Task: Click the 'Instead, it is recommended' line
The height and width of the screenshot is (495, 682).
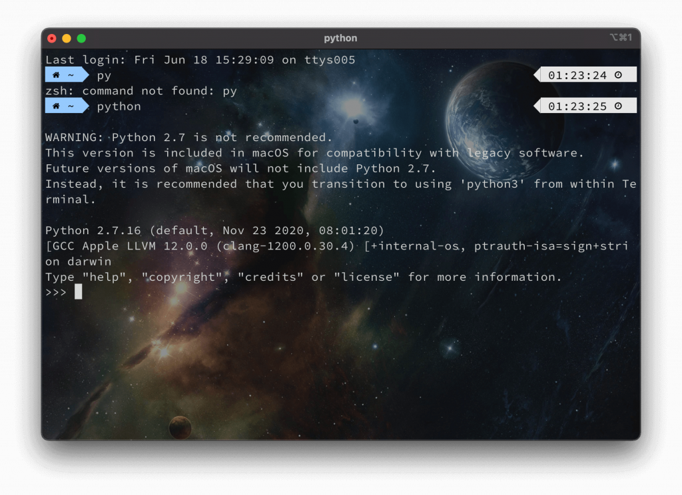Action: point(340,184)
